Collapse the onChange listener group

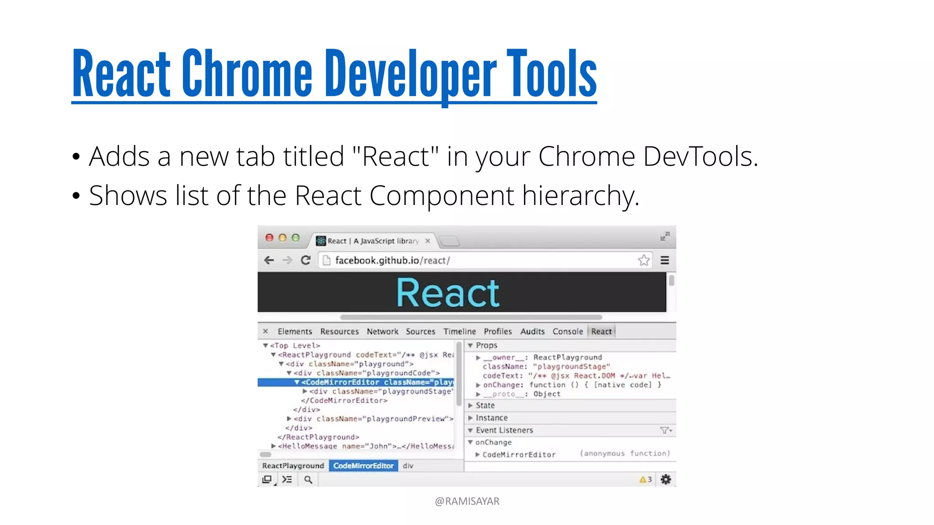coord(470,442)
